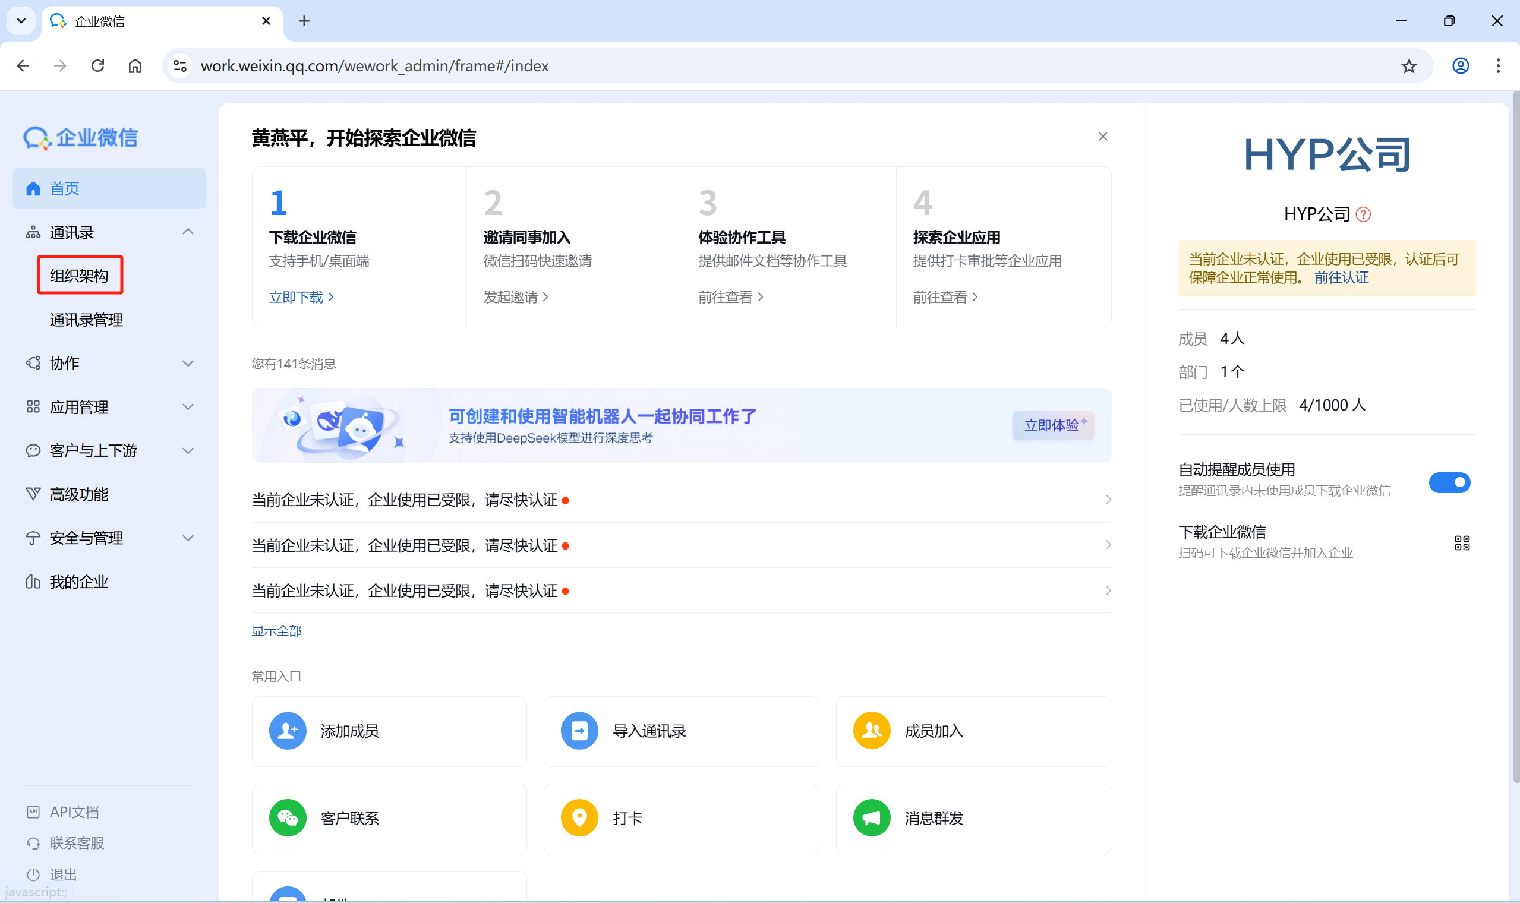Viewport: 1520px width, 903px height.
Task: Click the 添加成员 add-member icon
Action: [x=287, y=730]
